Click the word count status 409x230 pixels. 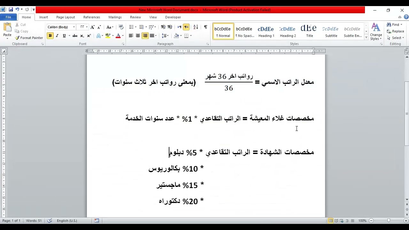[34, 221]
